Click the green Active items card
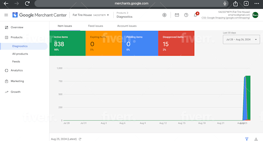 click(x=67, y=43)
